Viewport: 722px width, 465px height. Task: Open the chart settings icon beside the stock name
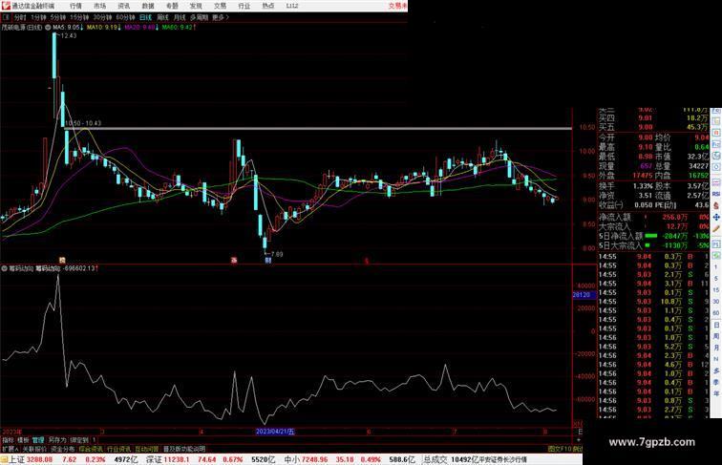point(48,28)
